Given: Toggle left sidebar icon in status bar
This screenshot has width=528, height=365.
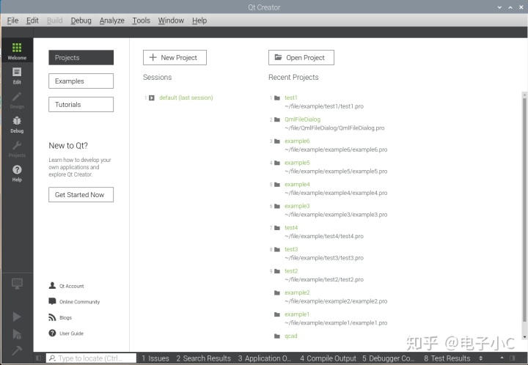Looking at the screenshot, I should 38,358.
